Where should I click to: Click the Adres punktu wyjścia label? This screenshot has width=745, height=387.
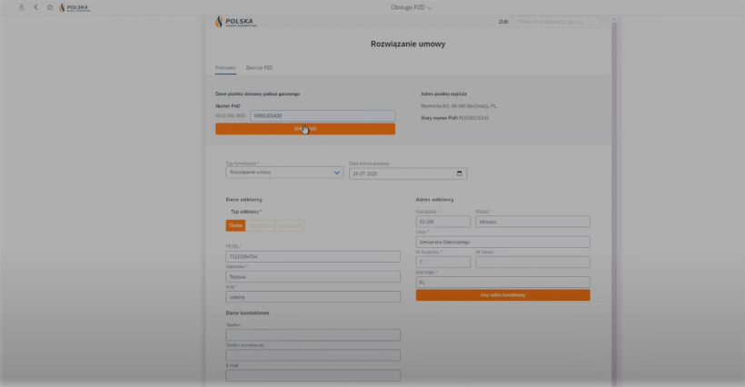[443, 94]
